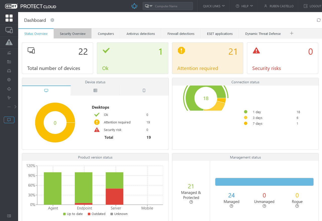Open the Total number of devices tile
322x221 pixels.
click(x=57, y=58)
